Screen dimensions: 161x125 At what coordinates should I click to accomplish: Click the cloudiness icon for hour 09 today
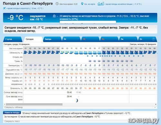click(62, 53)
